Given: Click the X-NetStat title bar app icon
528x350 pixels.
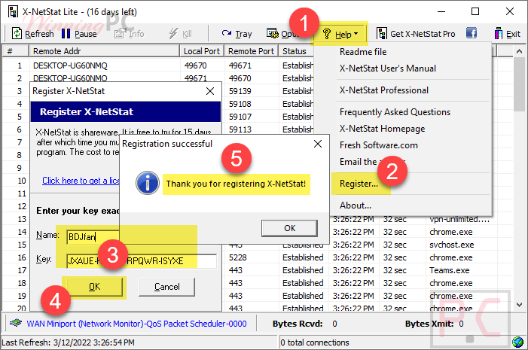Looking at the screenshot, I should tap(13, 12).
